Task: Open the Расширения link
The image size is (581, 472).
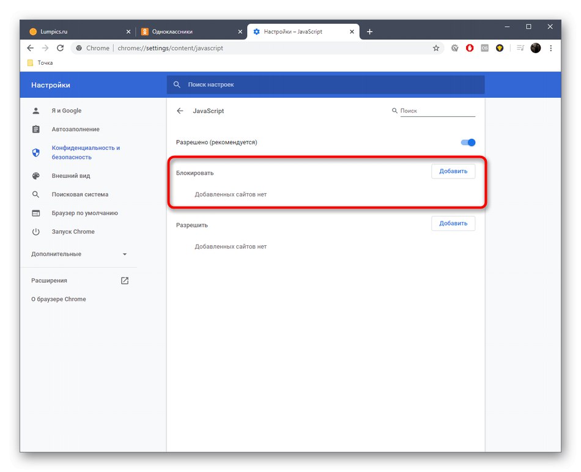Action: coord(49,281)
